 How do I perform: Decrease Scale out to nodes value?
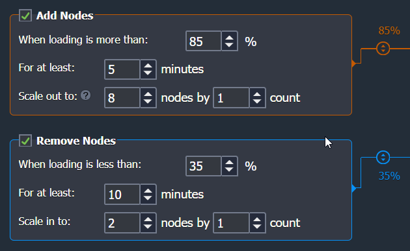(x=148, y=101)
